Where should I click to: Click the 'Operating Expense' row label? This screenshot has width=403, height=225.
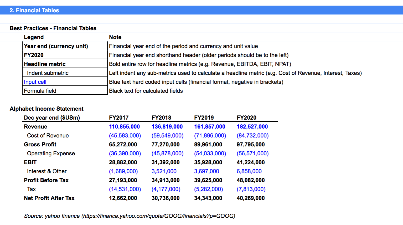[51, 154]
